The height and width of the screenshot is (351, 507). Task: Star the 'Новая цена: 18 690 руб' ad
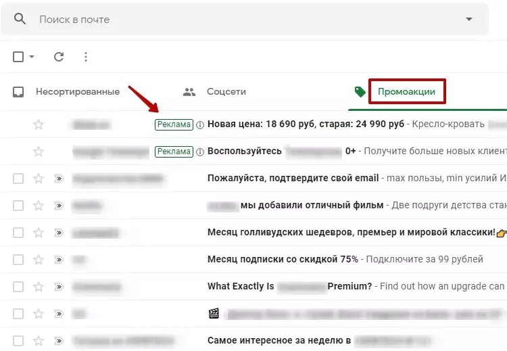tap(39, 124)
